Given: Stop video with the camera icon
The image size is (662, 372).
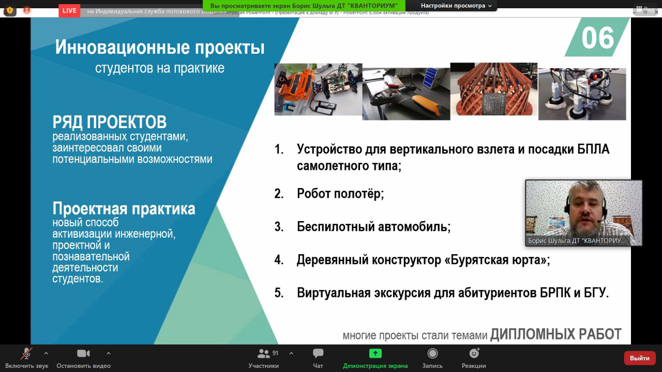Looking at the screenshot, I should point(83,354).
